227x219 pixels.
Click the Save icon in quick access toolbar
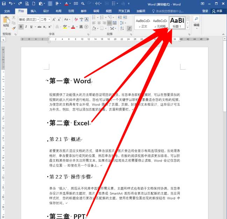3,4
